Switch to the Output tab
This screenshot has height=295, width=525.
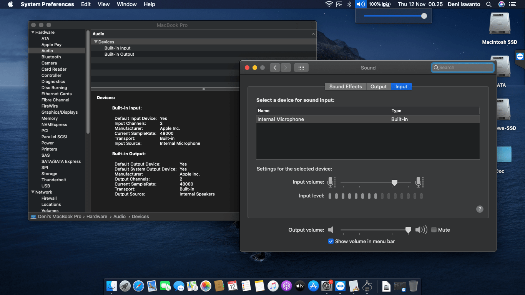[x=379, y=87]
